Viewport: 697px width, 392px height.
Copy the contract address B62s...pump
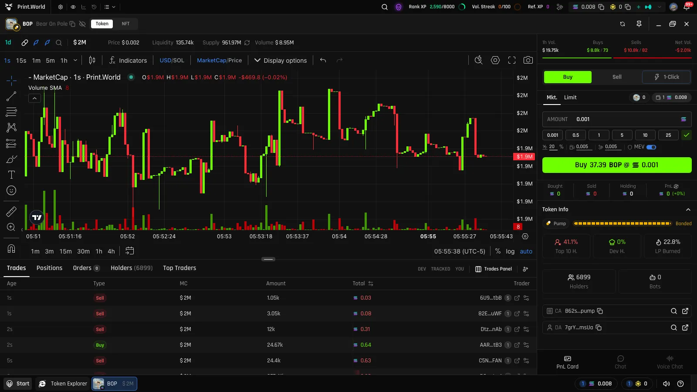(x=600, y=311)
